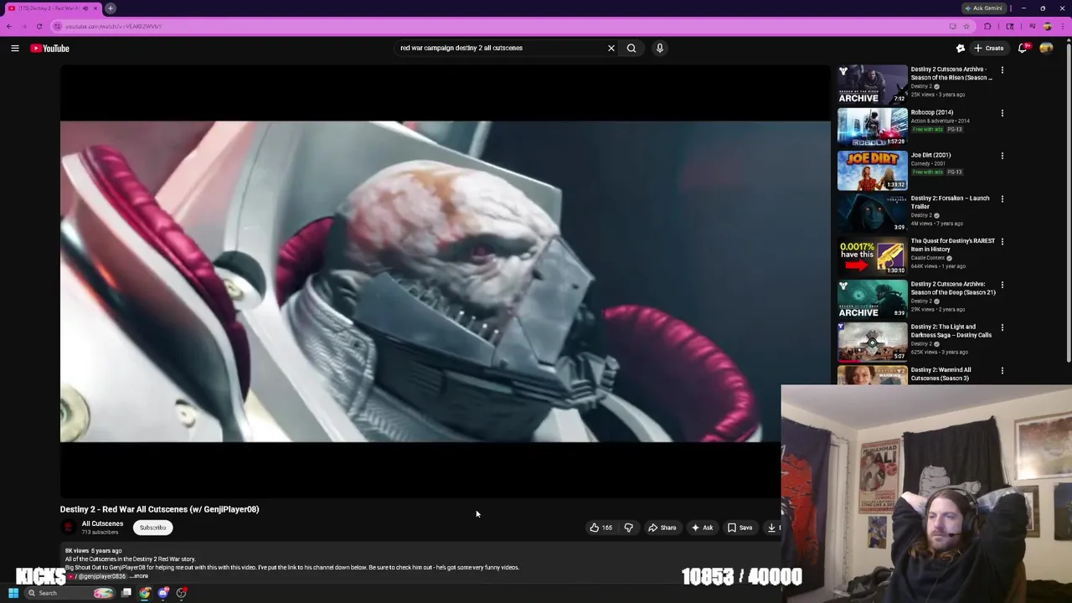This screenshot has width=1072, height=603.
Task: Subscribe to All Cutscenes channel
Action: [x=152, y=528]
